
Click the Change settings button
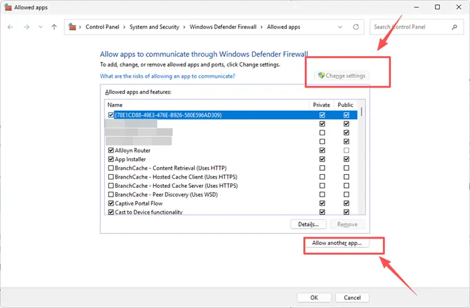342,76
